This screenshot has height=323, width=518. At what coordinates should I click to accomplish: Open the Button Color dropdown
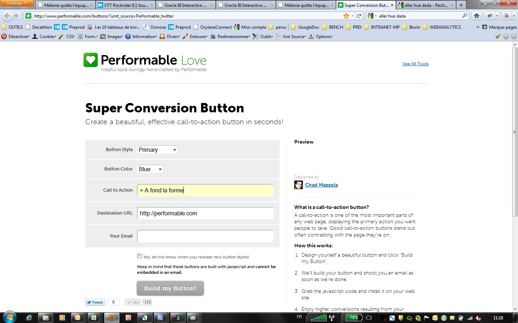150,169
